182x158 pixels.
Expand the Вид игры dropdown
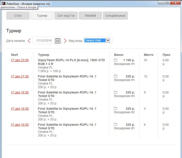tap(108, 40)
